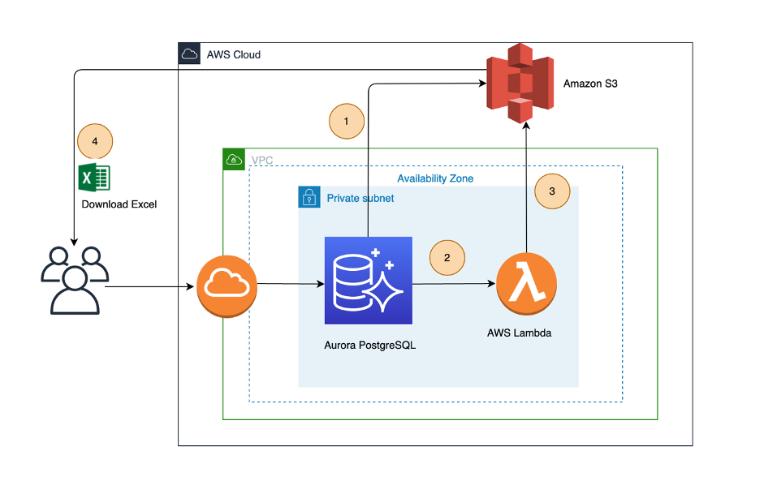Click the "Amazon S3" label
Viewport: 764px width, 498px height.
pyautogui.click(x=590, y=84)
